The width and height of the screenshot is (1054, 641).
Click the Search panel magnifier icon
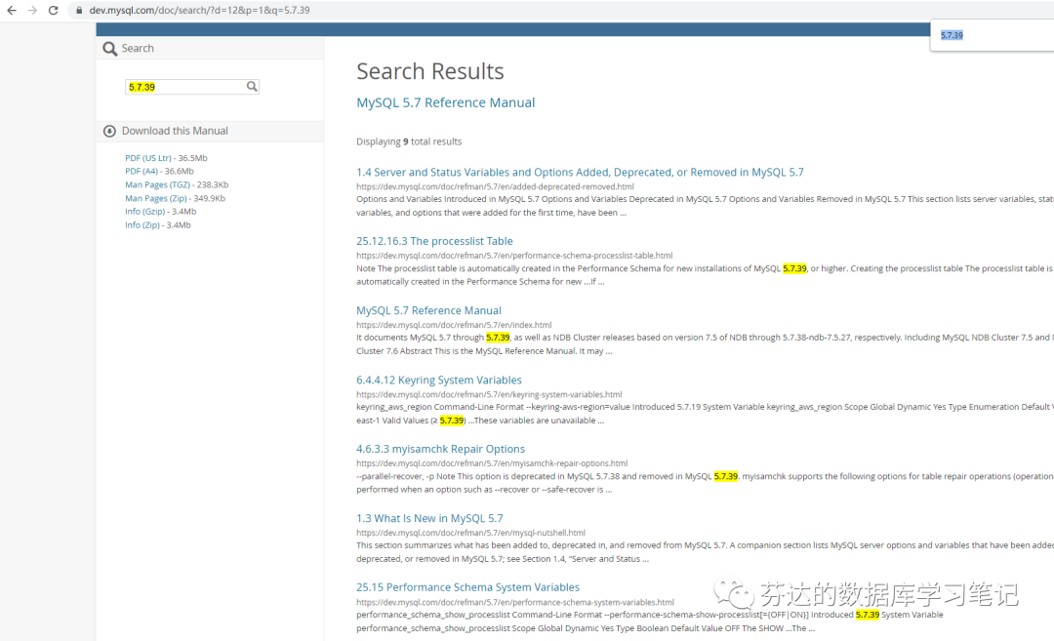click(x=109, y=49)
